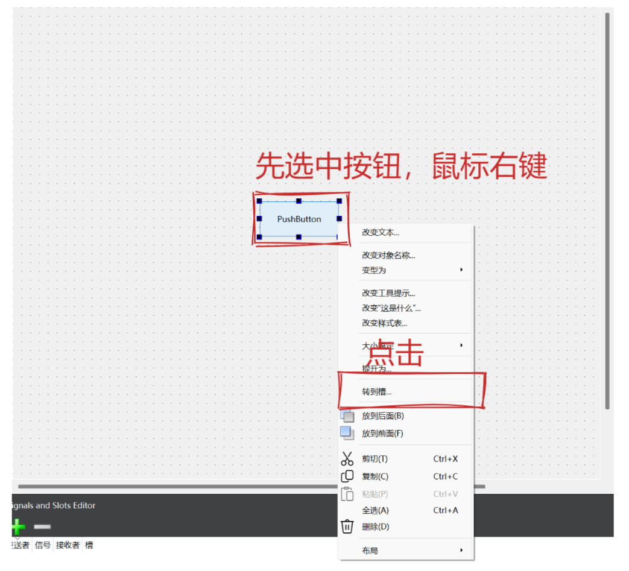Image resolution: width=629 pixels, height=571 pixels.
Task: Click the 删除(D) menu label
Action: click(x=376, y=526)
